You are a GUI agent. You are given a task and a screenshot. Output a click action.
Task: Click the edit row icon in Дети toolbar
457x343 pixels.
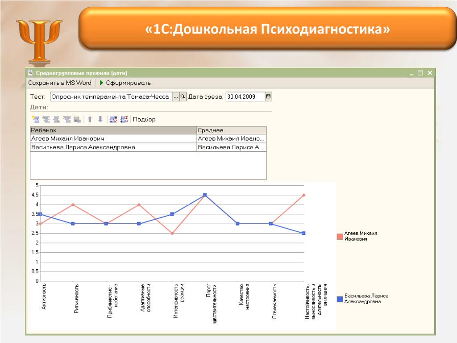click(x=56, y=119)
